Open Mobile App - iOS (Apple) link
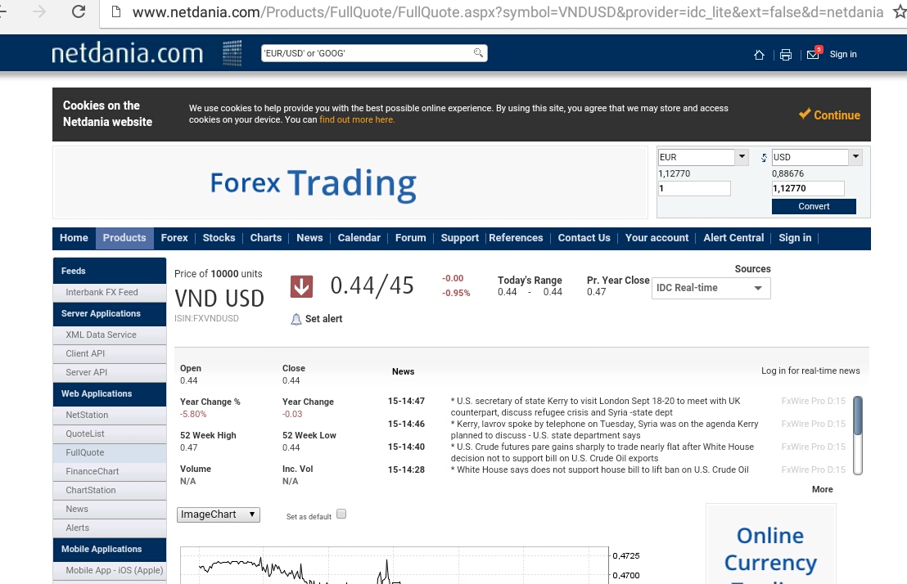 [x=110, y=570]
